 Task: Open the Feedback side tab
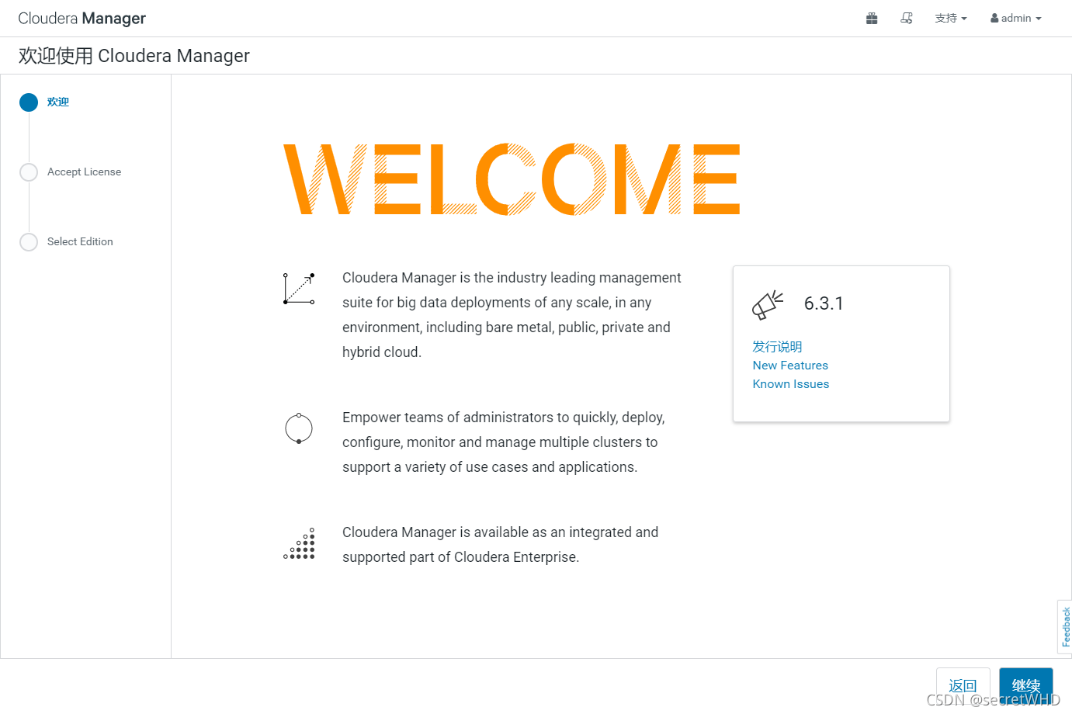[x=1065, y=626]
